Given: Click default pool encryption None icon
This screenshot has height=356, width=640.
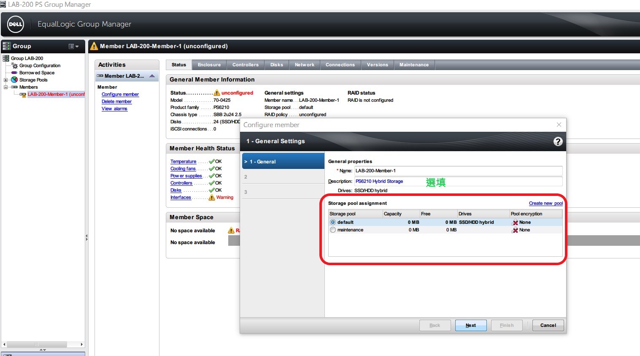Looking at the screenshot, I should coord(515,223).
